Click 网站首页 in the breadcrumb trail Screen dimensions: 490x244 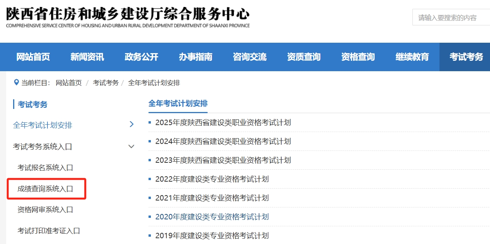[69, 82]
